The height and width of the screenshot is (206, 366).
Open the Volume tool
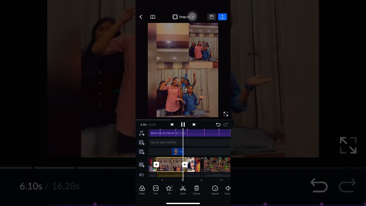pyautogui.click(x=228, y=190)
